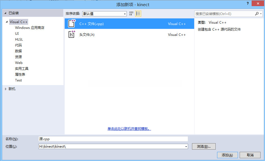Open the search options dropdown arrow

(261, 14)
